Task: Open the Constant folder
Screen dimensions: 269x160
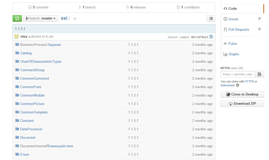Action: (x=27, y=121)
